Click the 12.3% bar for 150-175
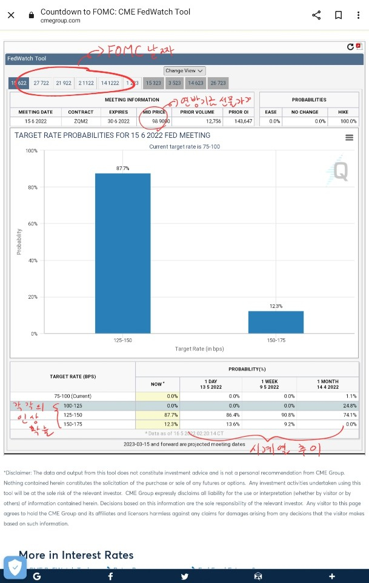The width and height of the screenshot is (369, 583). [x=276, y=322]
